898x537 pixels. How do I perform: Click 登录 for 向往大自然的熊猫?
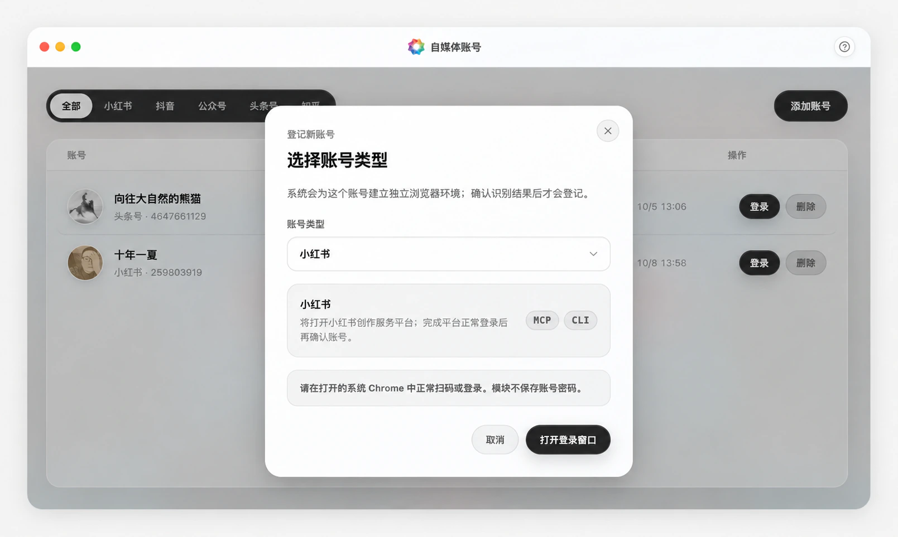[x=759, y=207]
